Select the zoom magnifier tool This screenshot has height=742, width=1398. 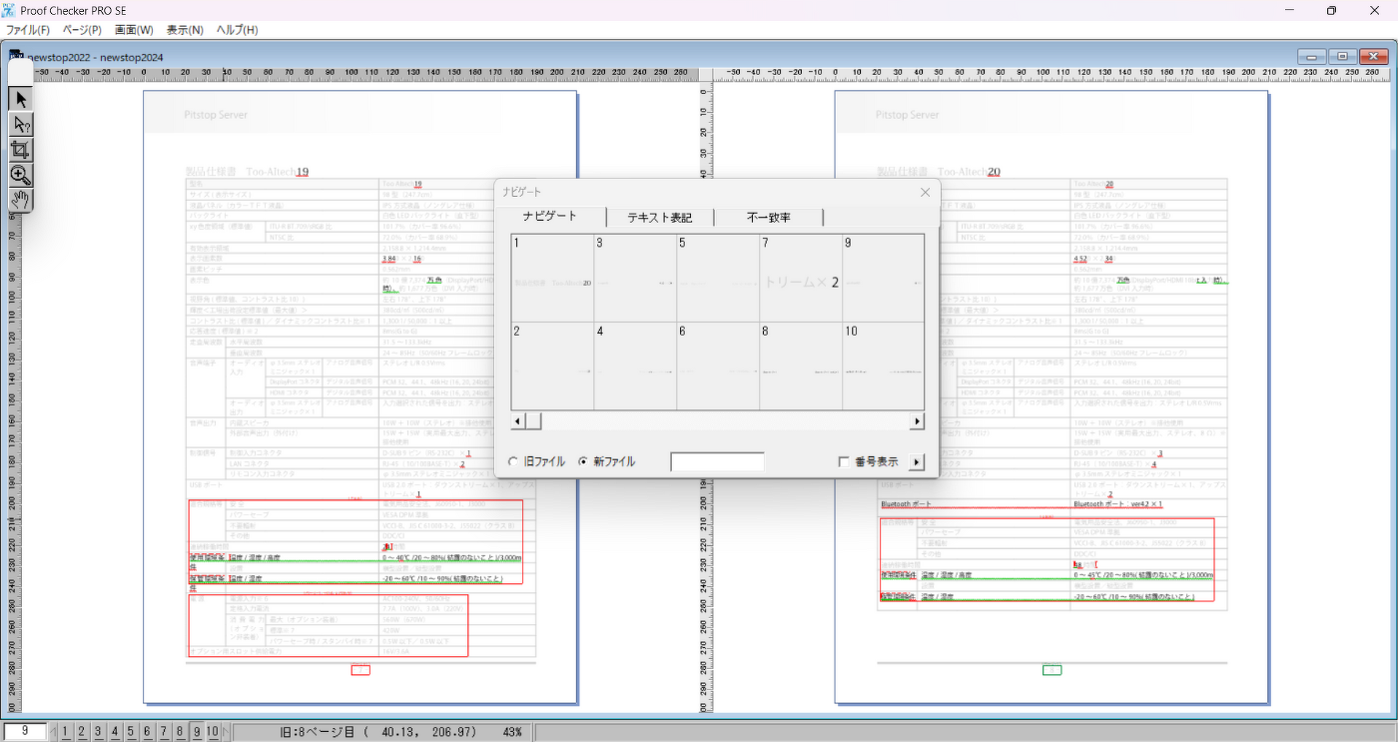click(21, 175)
